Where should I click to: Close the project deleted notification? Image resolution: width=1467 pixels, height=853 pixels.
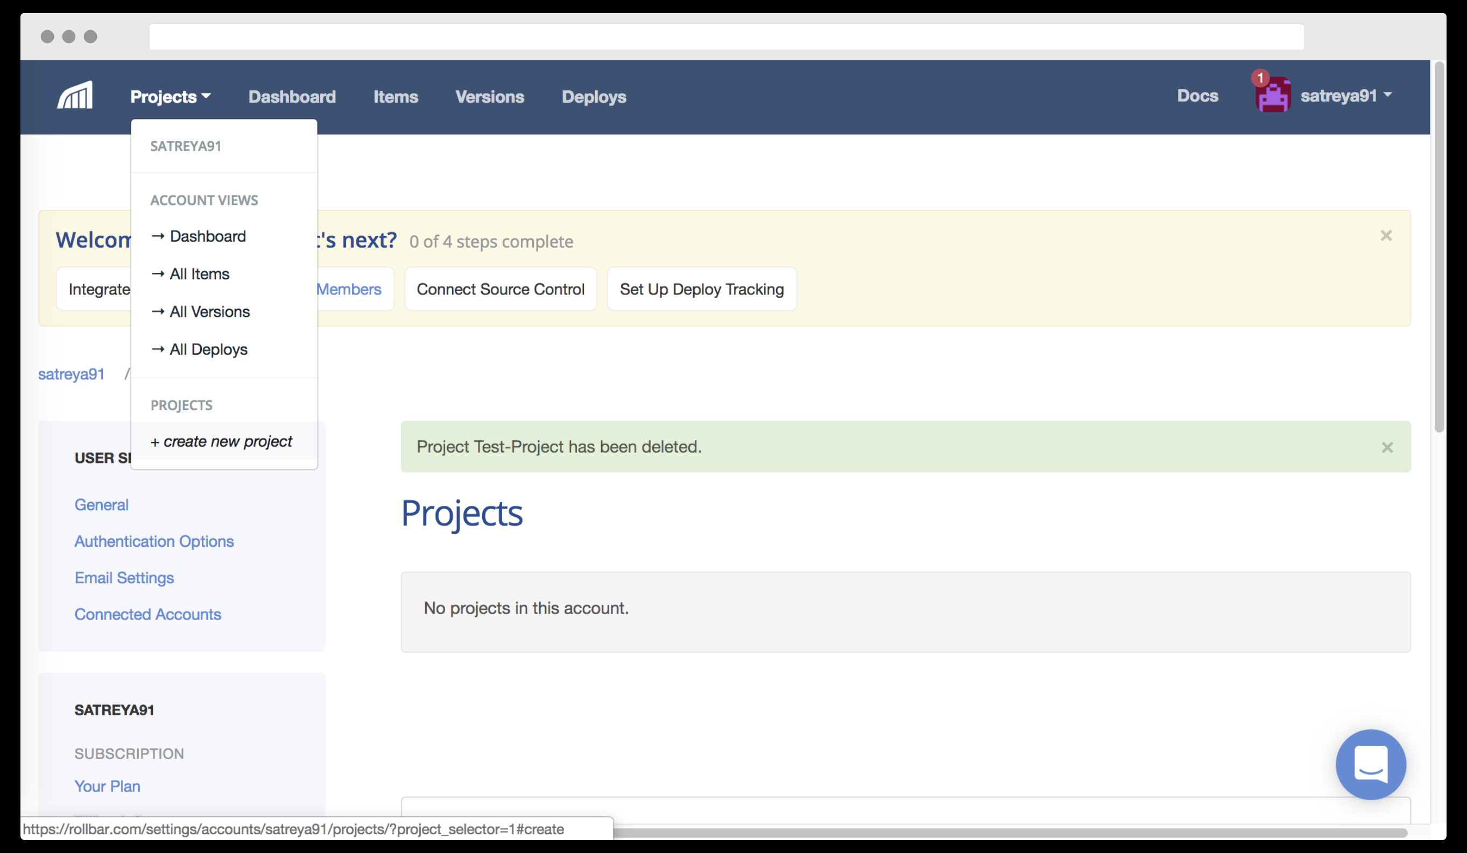pyautogui.click(x=1387, y=447)
